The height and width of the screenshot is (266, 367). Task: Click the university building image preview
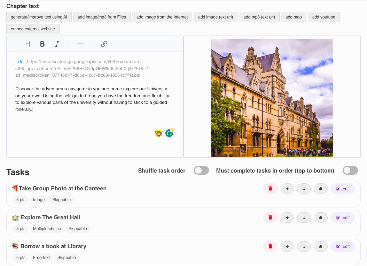tap(272, 98)
